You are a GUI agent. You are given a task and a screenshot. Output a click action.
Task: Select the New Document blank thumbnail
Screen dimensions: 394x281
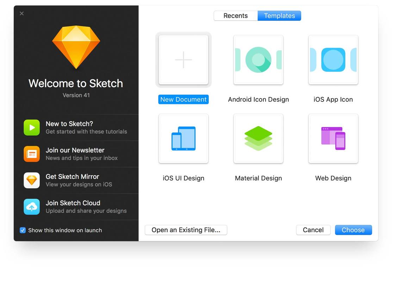tap(183, 60)
